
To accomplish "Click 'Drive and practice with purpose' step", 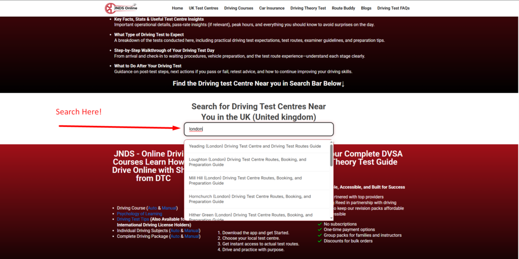I will point(251,249).
